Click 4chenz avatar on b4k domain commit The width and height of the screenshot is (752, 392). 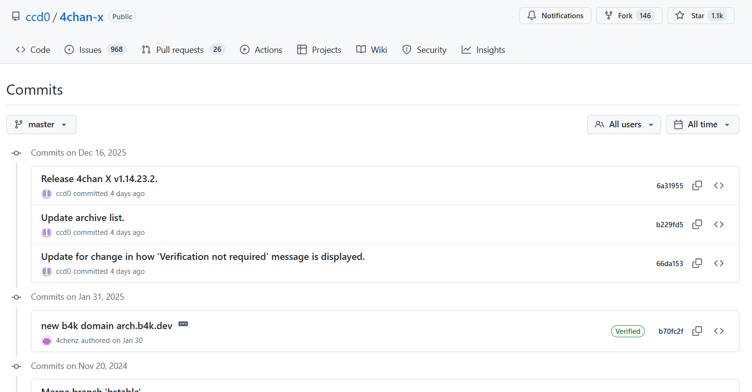(x=47, y=341)
